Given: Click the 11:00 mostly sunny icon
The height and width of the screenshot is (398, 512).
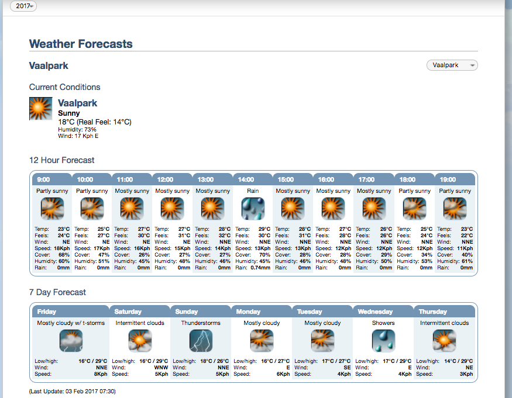Looking at the screenshot, I should point(132,209).
